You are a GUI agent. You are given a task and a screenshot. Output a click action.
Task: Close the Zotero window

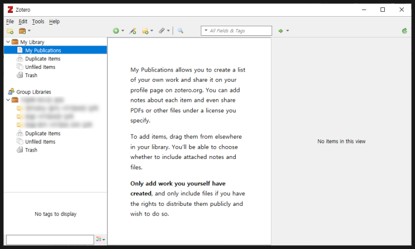point(402,10)
